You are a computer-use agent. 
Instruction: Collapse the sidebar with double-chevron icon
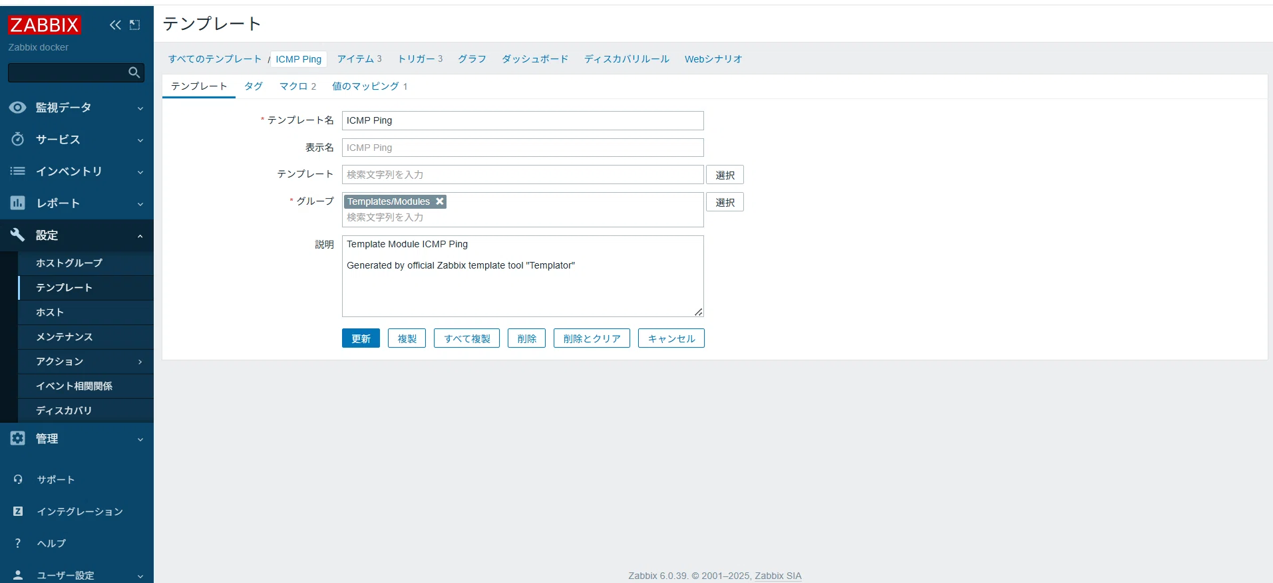click(x=115, y=25)
